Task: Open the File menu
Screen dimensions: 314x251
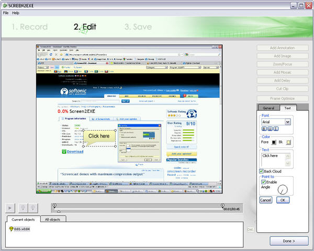Action: coord(6,13)
